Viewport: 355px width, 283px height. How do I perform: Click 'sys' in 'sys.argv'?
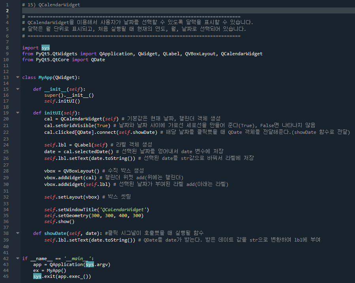pyautogui.click(x=90, y=264)
